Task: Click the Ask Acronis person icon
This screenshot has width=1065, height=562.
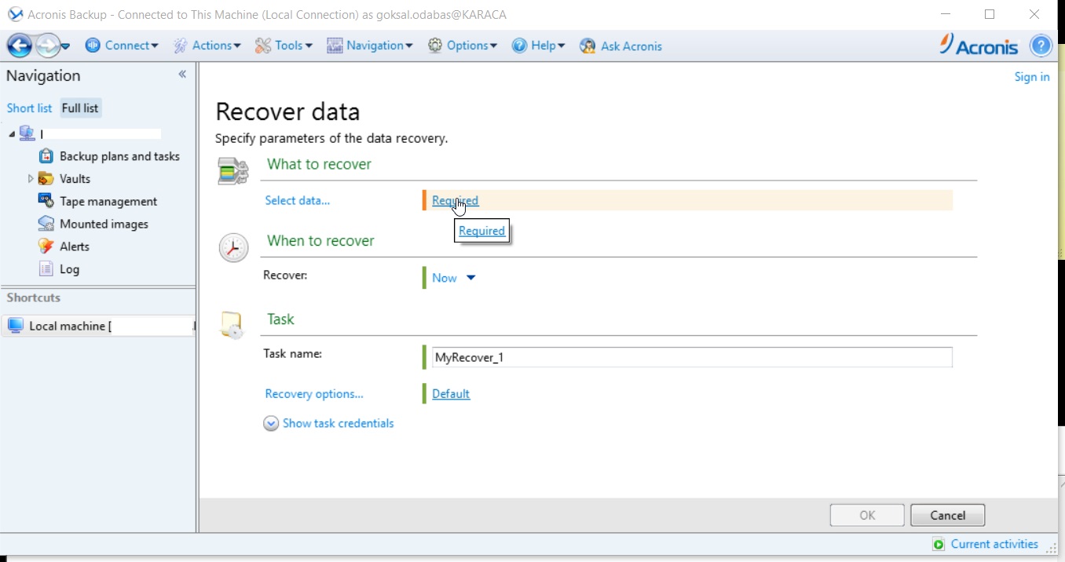Action: (x=587, y=46)
